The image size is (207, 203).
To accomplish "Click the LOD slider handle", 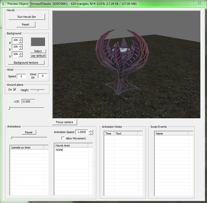I will pos(9,108).
